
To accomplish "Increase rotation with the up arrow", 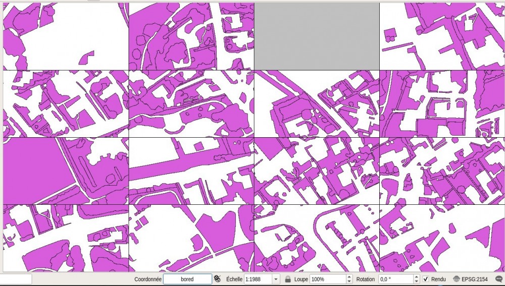I will click(417, 277).
